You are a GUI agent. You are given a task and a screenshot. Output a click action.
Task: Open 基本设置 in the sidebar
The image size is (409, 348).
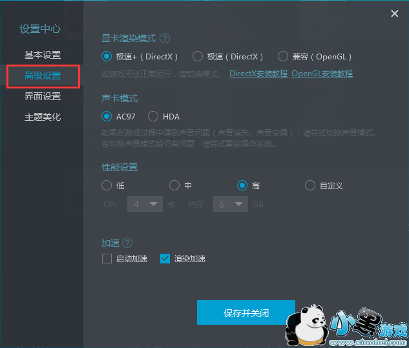point(43,55)
